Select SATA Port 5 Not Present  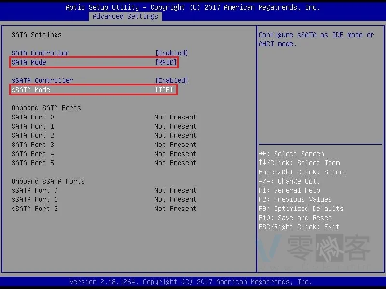point(175,163)
